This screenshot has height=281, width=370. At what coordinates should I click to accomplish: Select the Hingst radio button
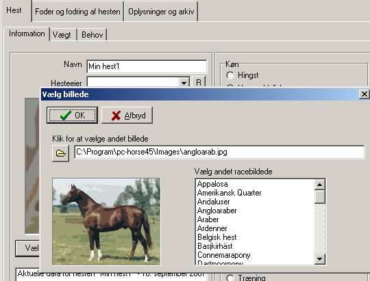coord(230,75)
